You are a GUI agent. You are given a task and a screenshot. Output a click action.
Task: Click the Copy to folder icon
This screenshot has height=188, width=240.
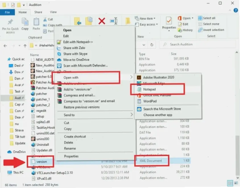tap(89, 21)
